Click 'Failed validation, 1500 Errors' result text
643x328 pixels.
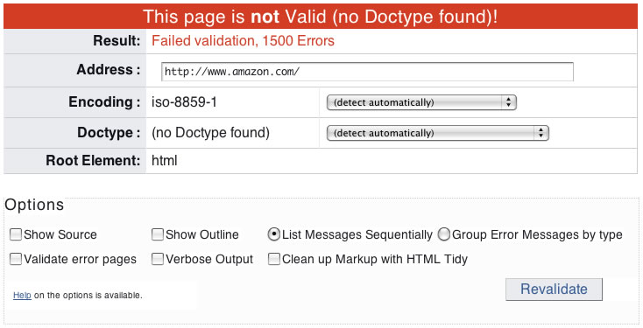click(x=243, y=41)
